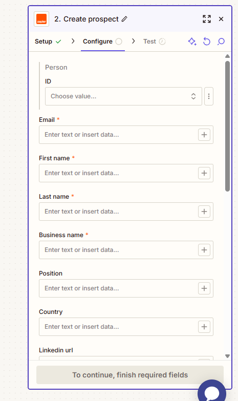Rename step with the pencil icon
238x401 pixels.
[x=124, y=19]
